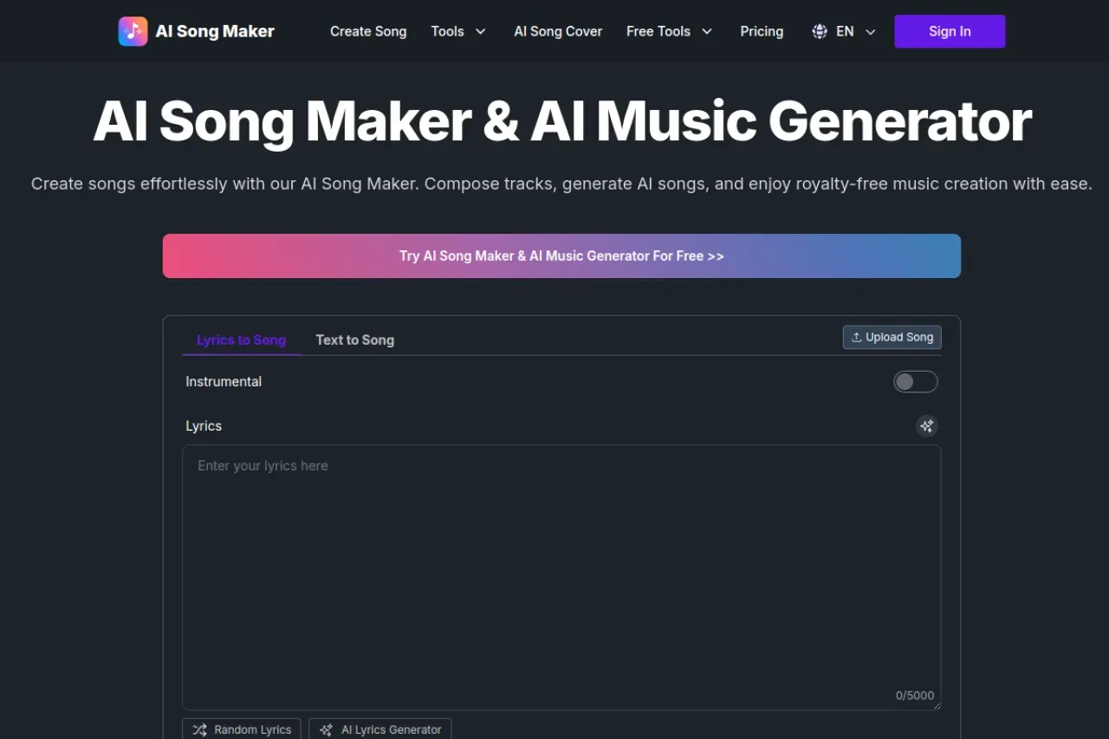Open the AI Song Cover menu item

pyautogui.click(x=558, y=31)
